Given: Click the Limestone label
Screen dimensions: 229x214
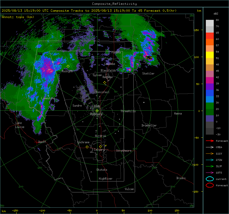Looking at the screenshot, I should (x=48, y=98).
